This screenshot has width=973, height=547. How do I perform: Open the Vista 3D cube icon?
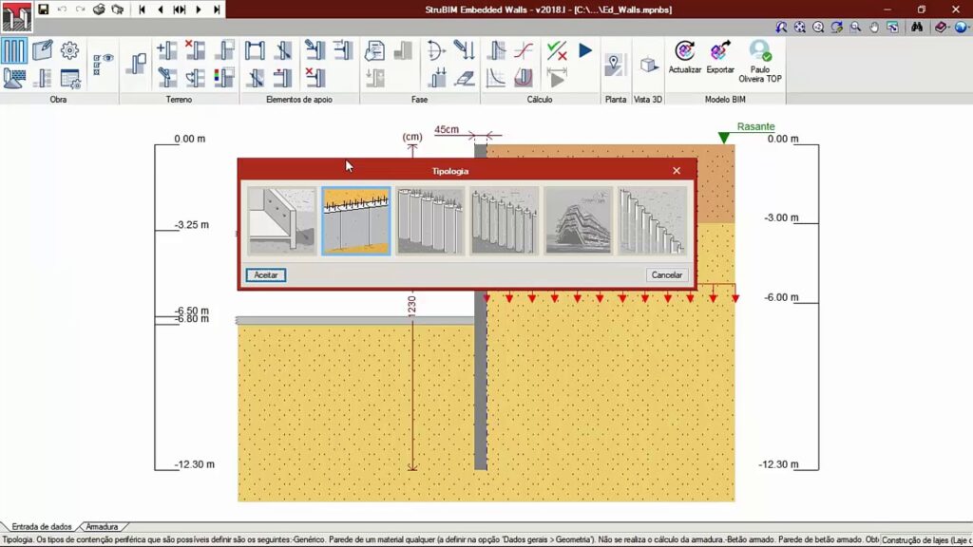pyautogui.click(x=648, y=65)
